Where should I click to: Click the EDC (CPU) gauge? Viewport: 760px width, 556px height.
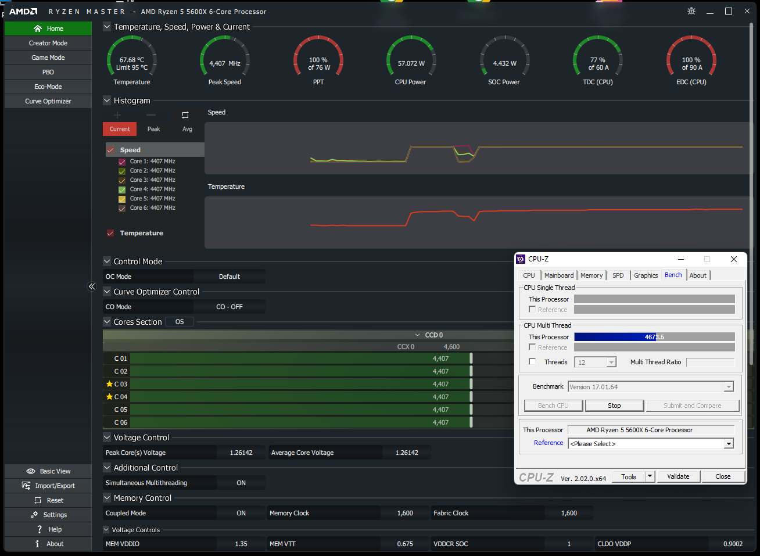click(x=691, y=60)
